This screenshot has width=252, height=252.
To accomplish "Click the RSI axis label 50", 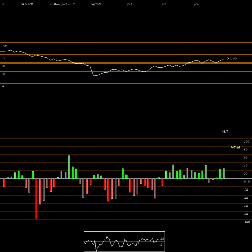I will coord(4,66).
